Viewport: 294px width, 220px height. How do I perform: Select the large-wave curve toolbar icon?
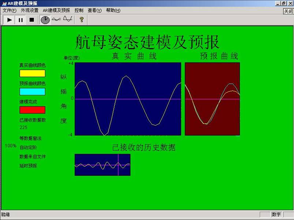[x=68, y=19]
